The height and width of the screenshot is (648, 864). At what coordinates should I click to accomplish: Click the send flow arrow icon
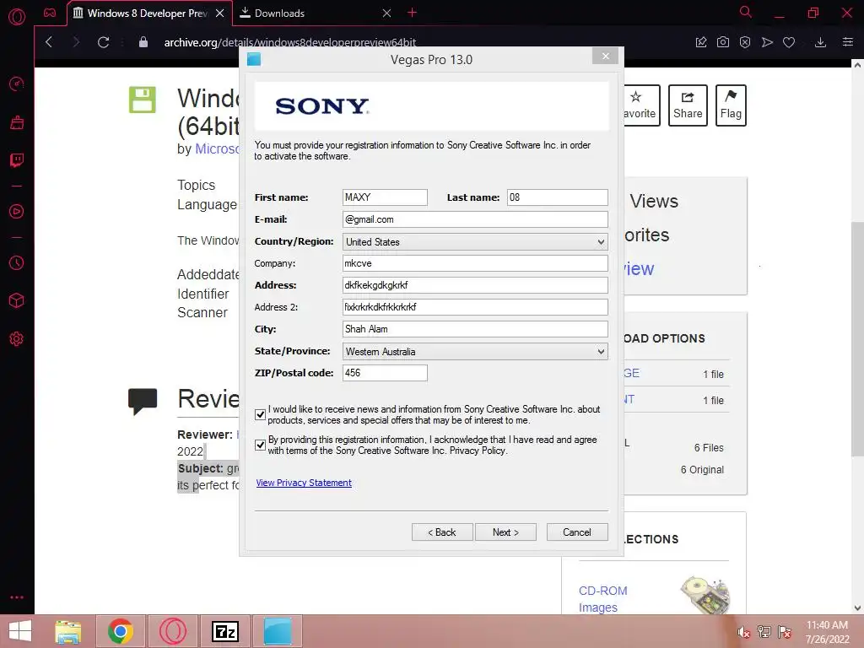coord(767,42)
